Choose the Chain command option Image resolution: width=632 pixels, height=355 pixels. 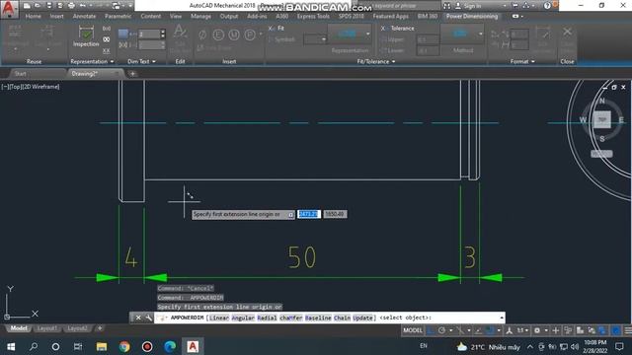[x=342, y=318]
